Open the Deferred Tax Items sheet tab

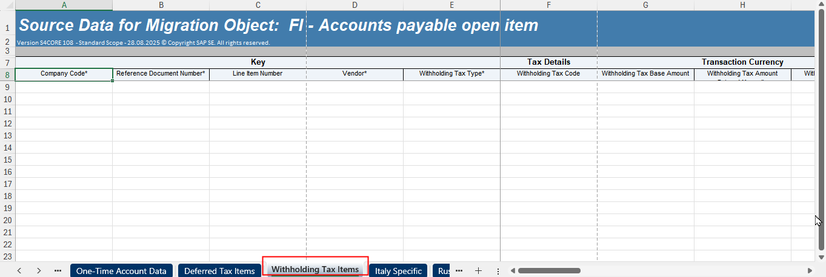[219, 271]
